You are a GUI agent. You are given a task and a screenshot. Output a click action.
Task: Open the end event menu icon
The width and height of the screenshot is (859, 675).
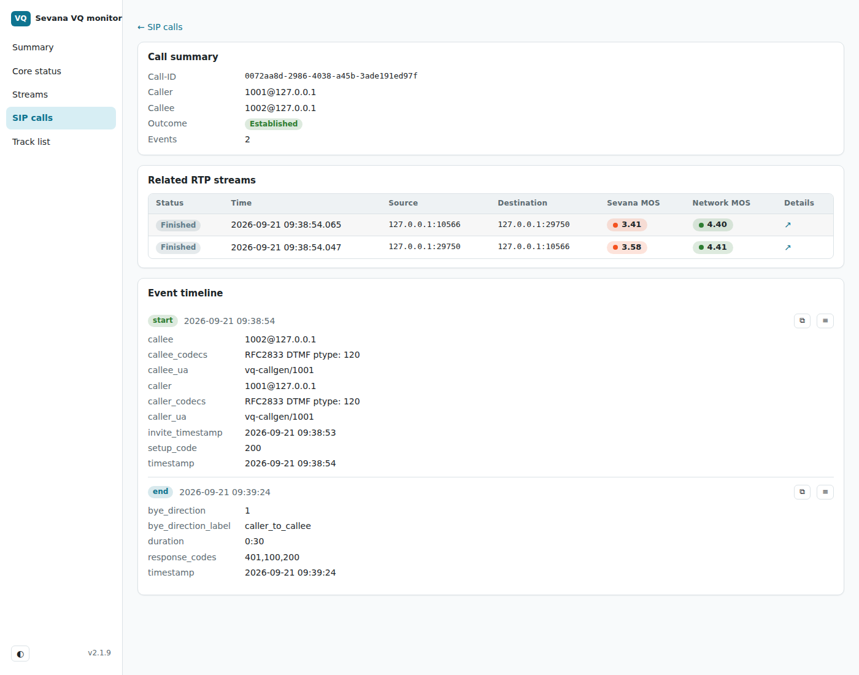point(825,492)
